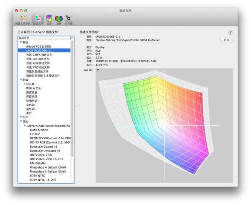The height and width of the screenshot is (205, 251).
Task: Collapse the /Library/Application Support folder
Action: pyautogui.click(x=25, y=126)
